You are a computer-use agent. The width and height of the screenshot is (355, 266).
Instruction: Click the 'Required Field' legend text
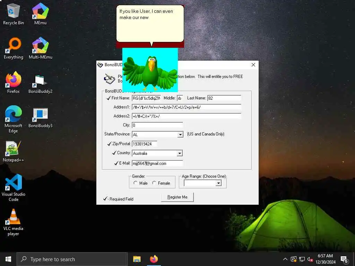pyautogui.click(x=121, y=199)
